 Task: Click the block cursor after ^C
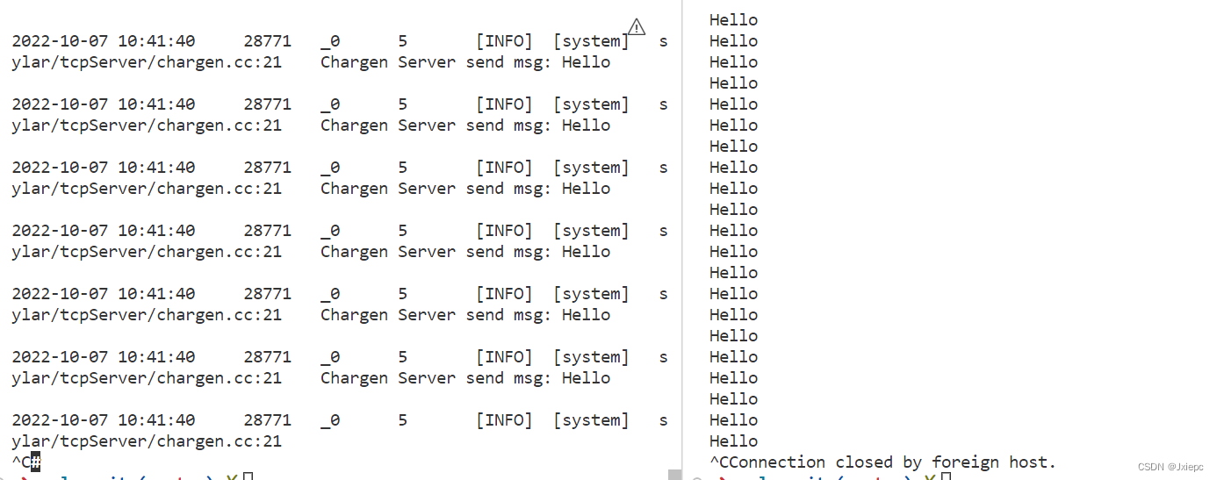(x=36, y=462)
